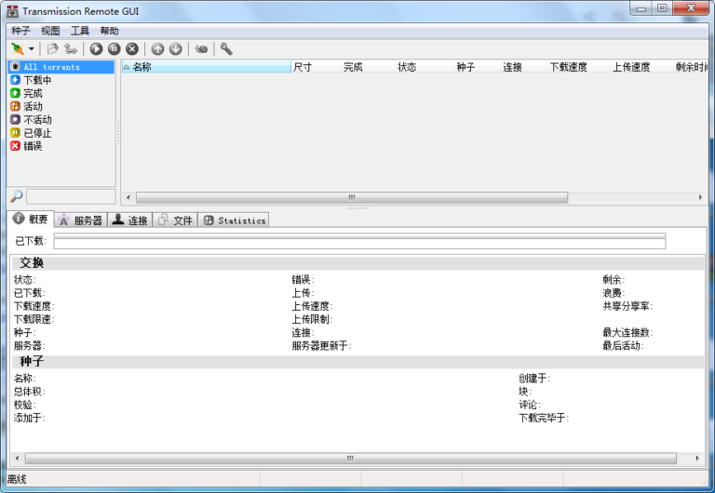The width and height of the screenshot is (715, 493).
Task: Click the start torrent play icon
Action: (96, 48)
